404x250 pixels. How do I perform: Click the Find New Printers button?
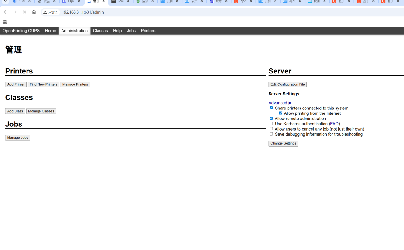(x=44, y=84)
